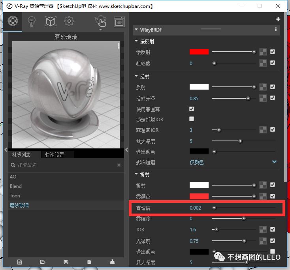Screen dimensions: 290x270
Task: Edit 菲涅耳IOR value 3
Action: point(191,130)
